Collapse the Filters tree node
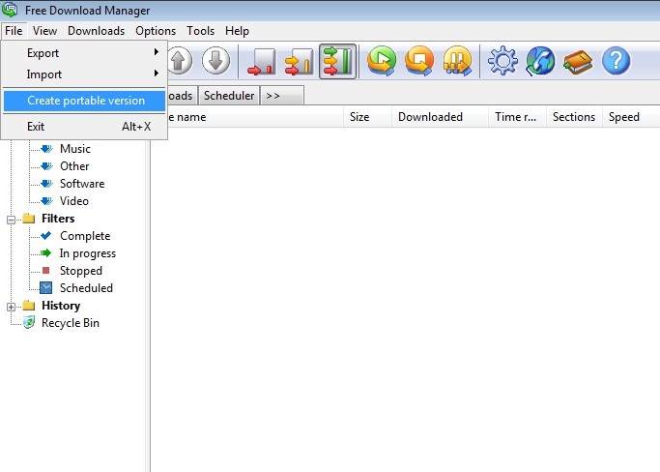The image size is (660, 472). 11,220
